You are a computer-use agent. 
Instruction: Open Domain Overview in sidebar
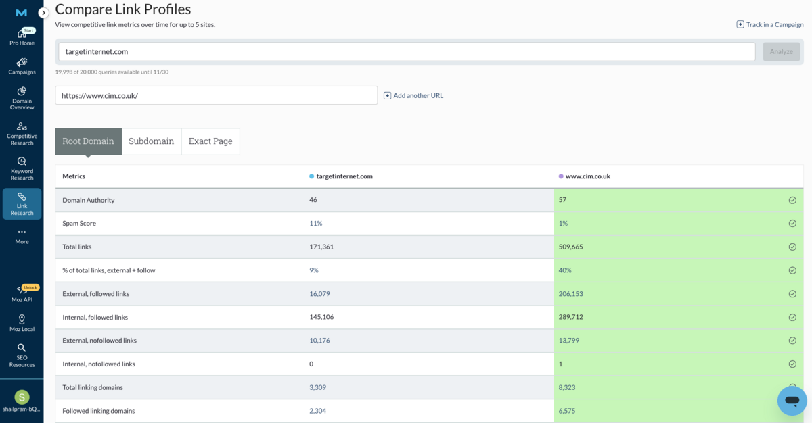[22, 98]
